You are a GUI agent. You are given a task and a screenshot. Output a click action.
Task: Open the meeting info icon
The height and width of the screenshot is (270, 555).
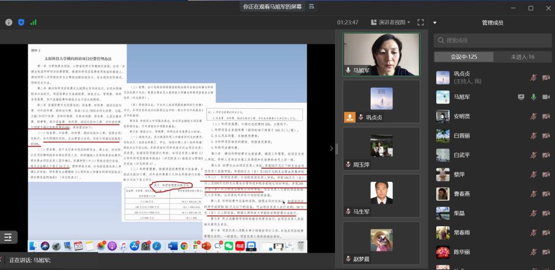9,22
